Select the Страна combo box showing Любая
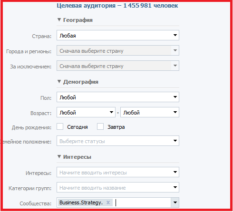Viewport: 233px width, 212px height. point(118,35)
